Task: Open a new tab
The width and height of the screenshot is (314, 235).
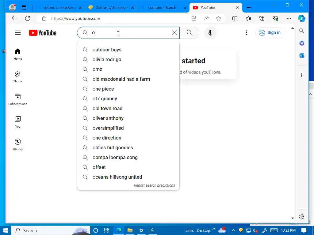Action: point(249,8)
